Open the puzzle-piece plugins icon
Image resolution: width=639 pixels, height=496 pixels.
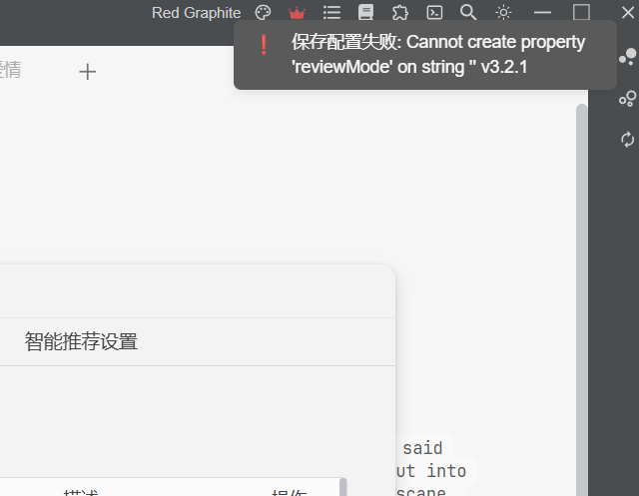[400, 13]
